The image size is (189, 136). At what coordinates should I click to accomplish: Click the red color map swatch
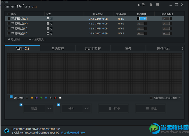coord(55,98)
